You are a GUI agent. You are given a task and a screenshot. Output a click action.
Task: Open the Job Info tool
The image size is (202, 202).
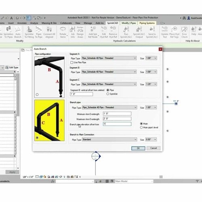(73, 32)
